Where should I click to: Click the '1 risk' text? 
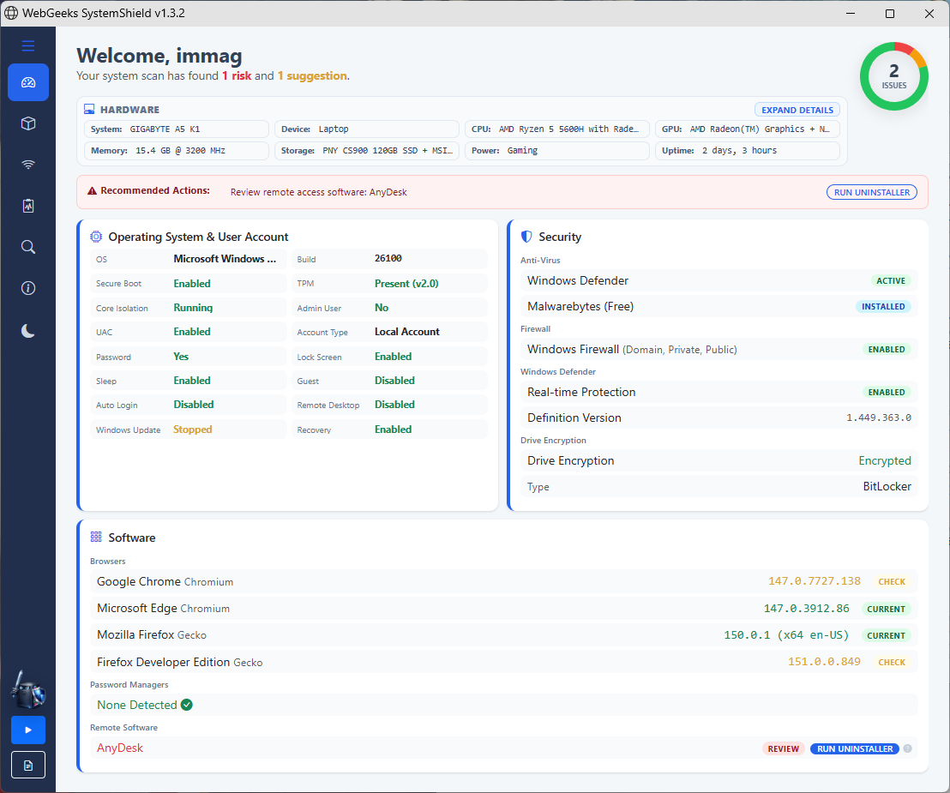(237, 75)
